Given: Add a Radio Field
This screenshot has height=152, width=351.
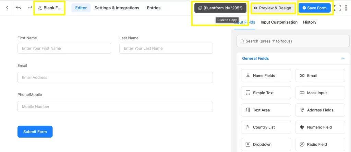Looking at the screenshot, I should pos(320,144).
